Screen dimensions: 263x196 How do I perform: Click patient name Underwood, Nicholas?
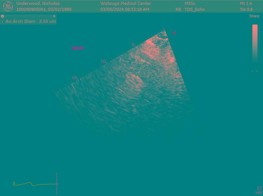pyautogui.click(x=38, y=4)
